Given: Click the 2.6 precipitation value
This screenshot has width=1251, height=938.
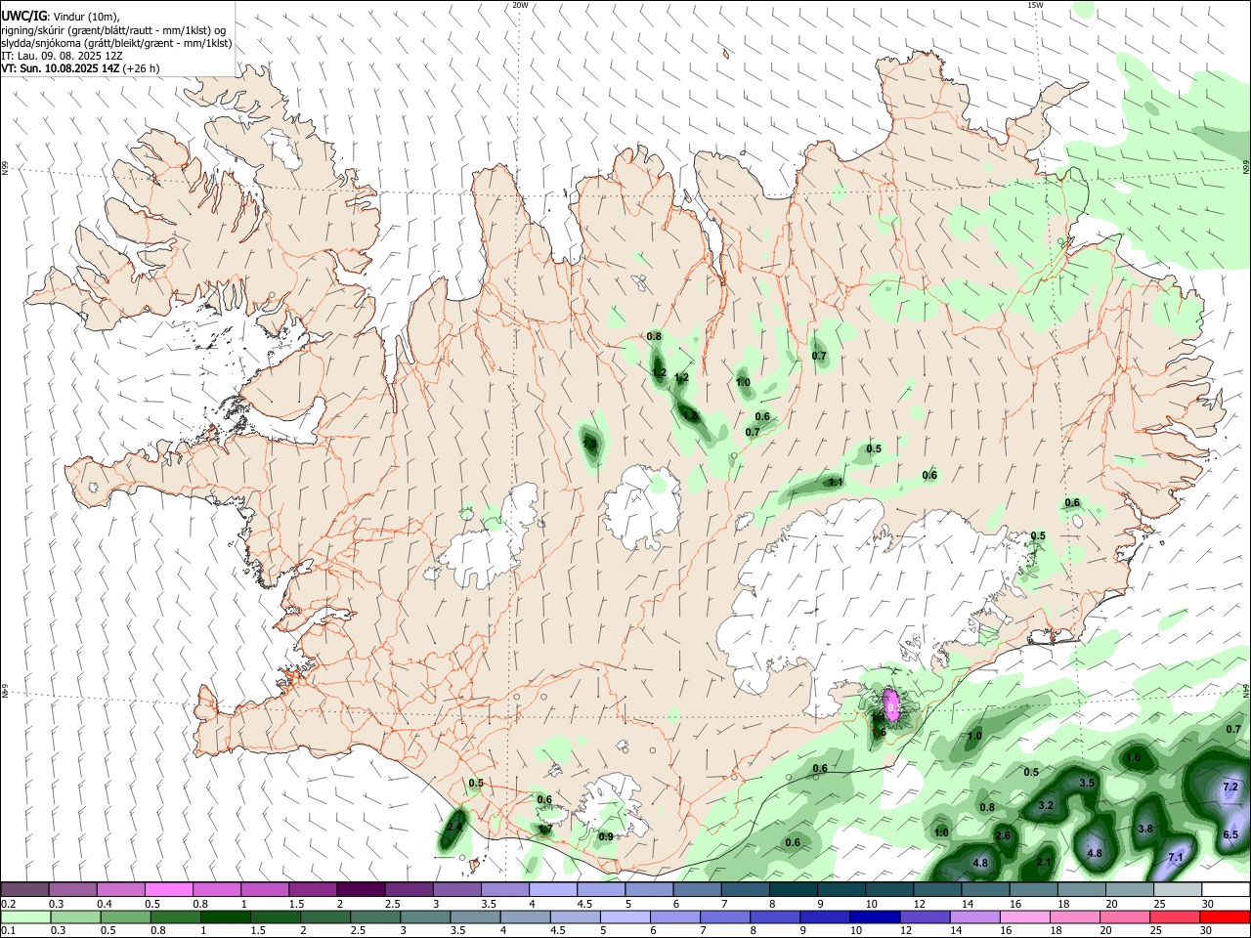Looking at the screenshot, I should (x=1003, y=836).
